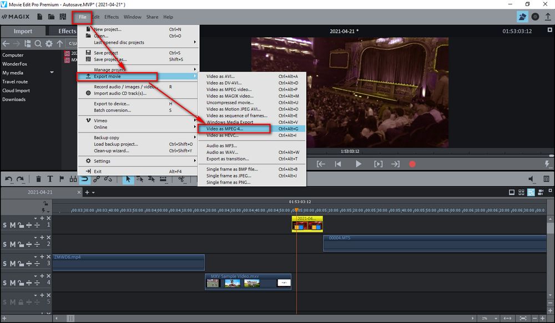Open dropdown arrow beside the add tab plus
This screenshot has height=323, width=555.
tap(93, 193)
